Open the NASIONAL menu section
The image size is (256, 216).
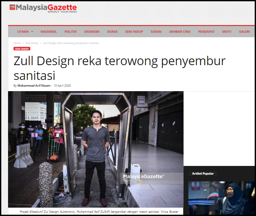(x=49, y=31)
